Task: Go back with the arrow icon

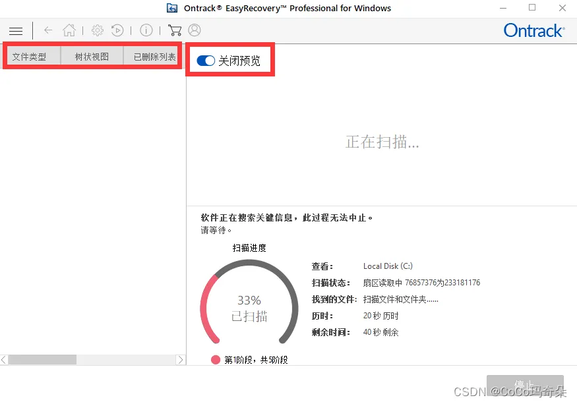Action: [48, 30]
